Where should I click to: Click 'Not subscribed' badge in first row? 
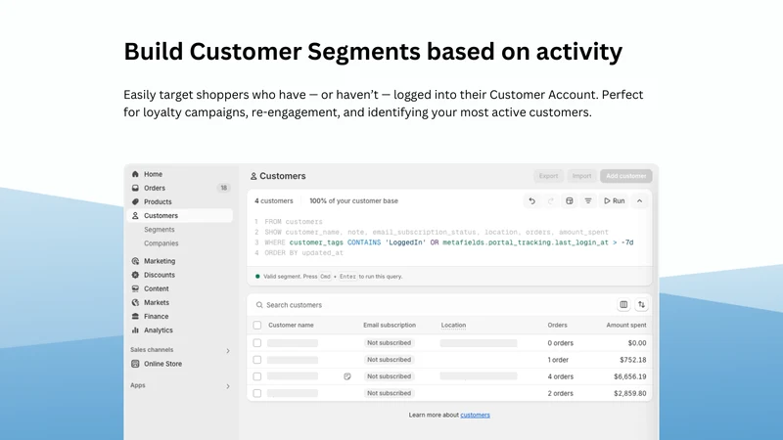(389, 343)
